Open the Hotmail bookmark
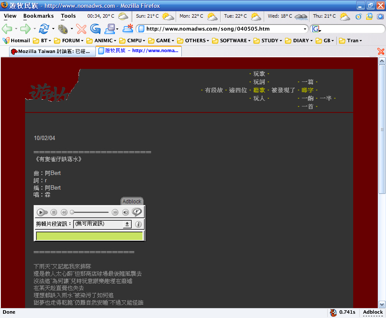386x318 pixels. pyautogui.click(x=16, y=41)
